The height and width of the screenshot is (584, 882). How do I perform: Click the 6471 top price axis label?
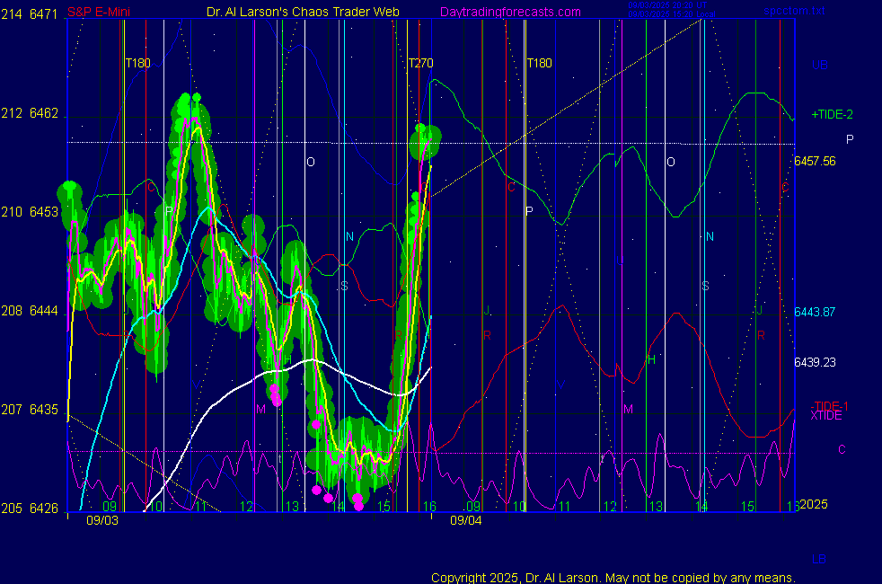(x=44, y=14)
